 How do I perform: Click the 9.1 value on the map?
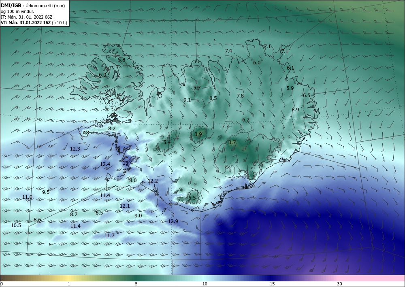coord(187,100)
